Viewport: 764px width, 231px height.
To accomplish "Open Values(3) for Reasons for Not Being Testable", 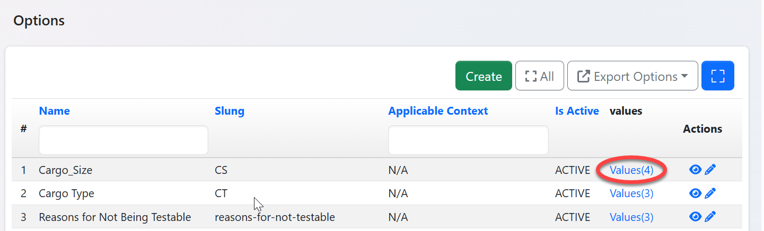I will (631, 217).
